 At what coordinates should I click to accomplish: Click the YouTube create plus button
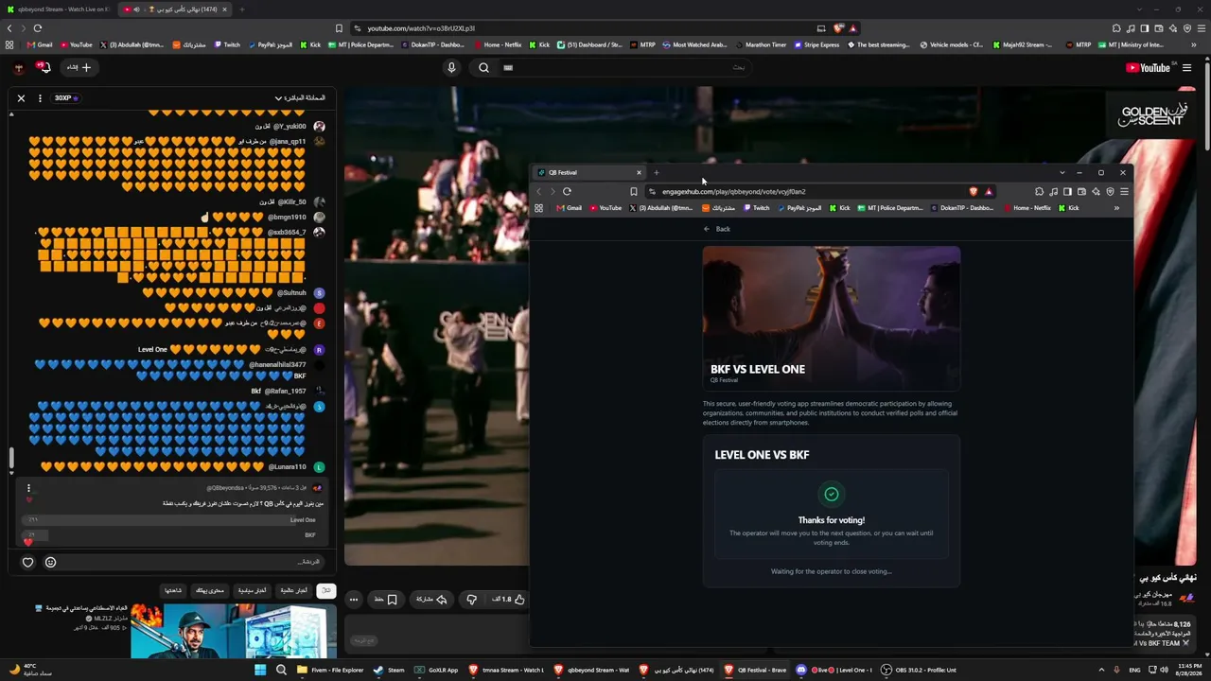(x=79, y=67)
